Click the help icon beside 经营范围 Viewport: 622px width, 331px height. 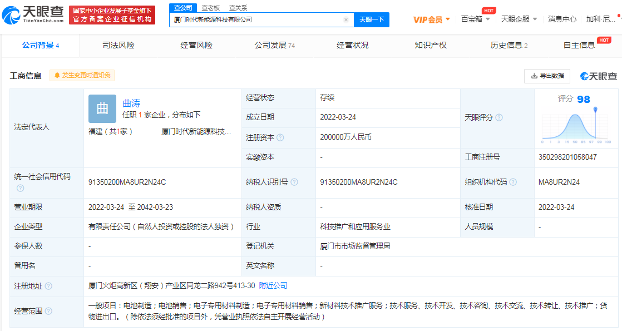point(48,311)
